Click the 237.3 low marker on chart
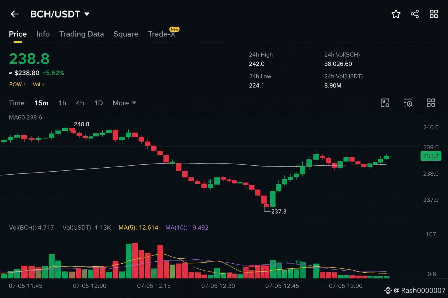 279,212
